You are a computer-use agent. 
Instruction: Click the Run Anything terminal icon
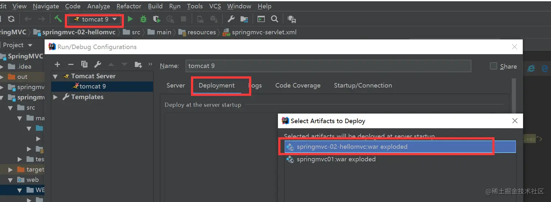point(261,19)
